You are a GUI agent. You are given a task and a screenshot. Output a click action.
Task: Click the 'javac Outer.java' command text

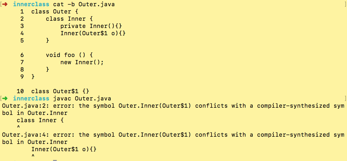(82, 98)
